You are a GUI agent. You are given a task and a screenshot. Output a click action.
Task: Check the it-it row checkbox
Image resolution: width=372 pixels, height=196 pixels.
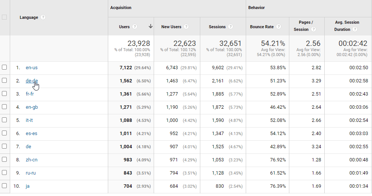coord(4,120)
